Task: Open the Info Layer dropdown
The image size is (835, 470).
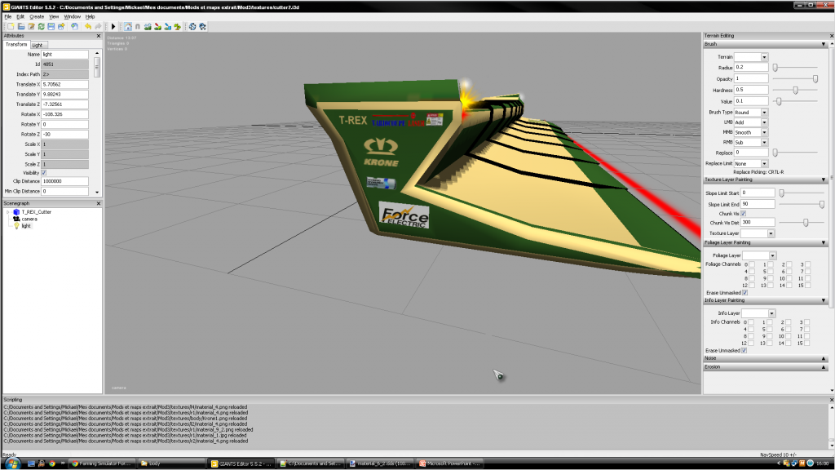Action: 771,313
